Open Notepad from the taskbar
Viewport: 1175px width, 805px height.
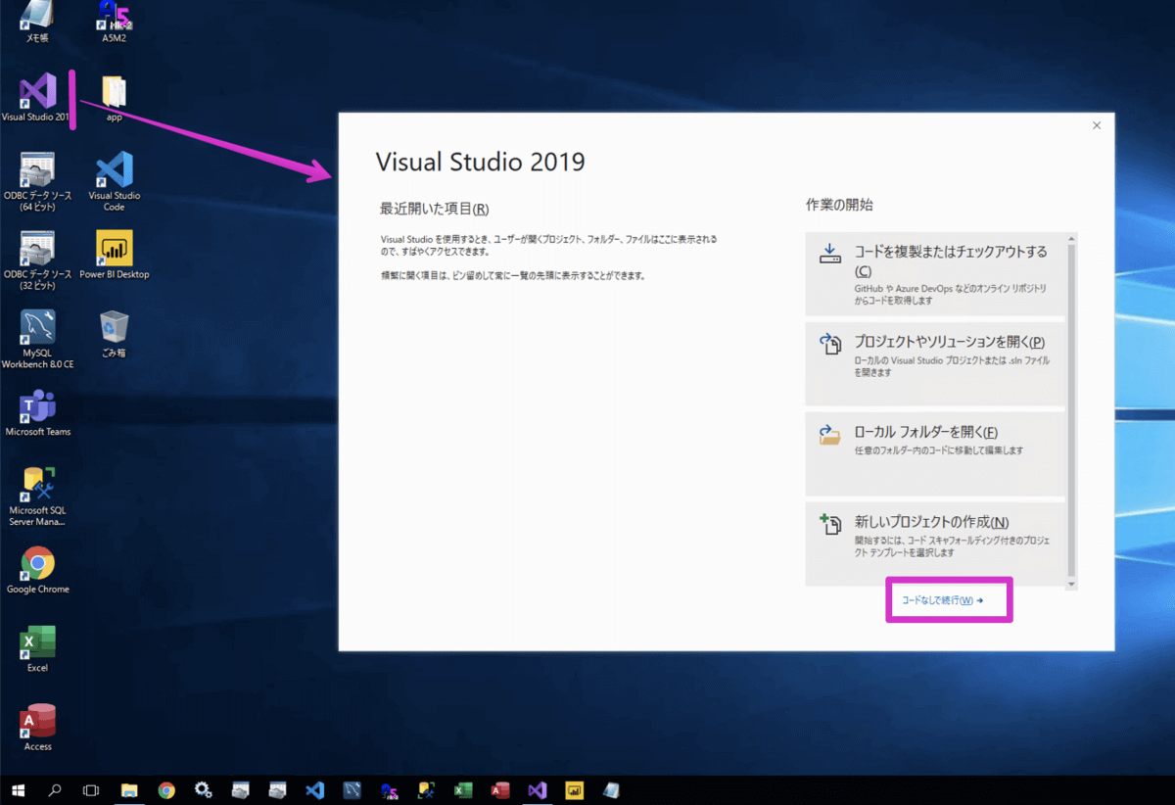[x=612, y=790]
